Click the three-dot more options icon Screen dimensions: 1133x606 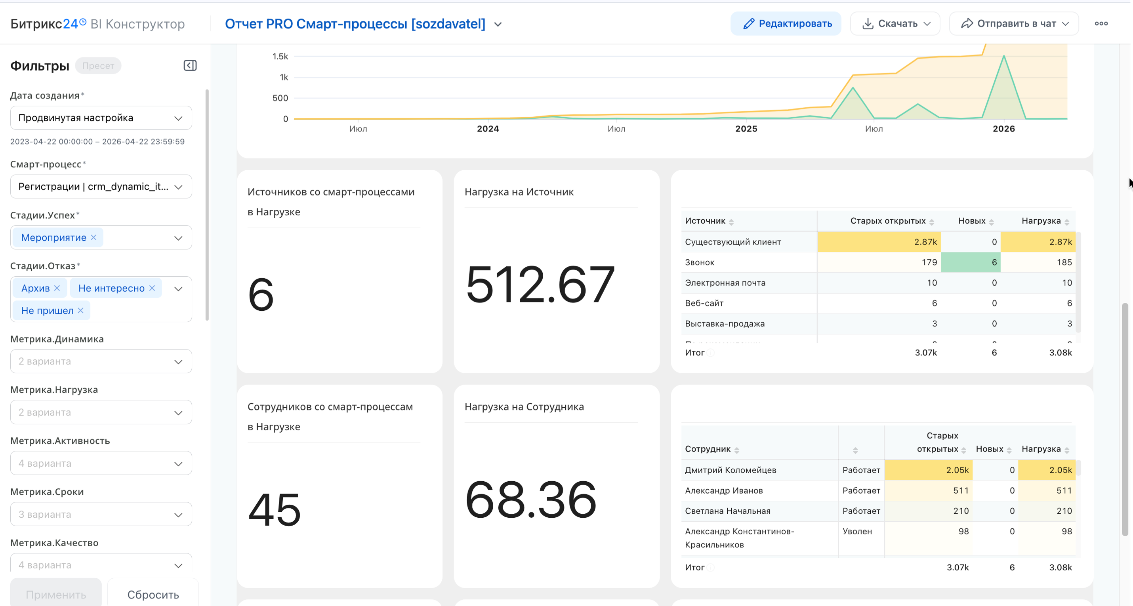click(1101, 24)
